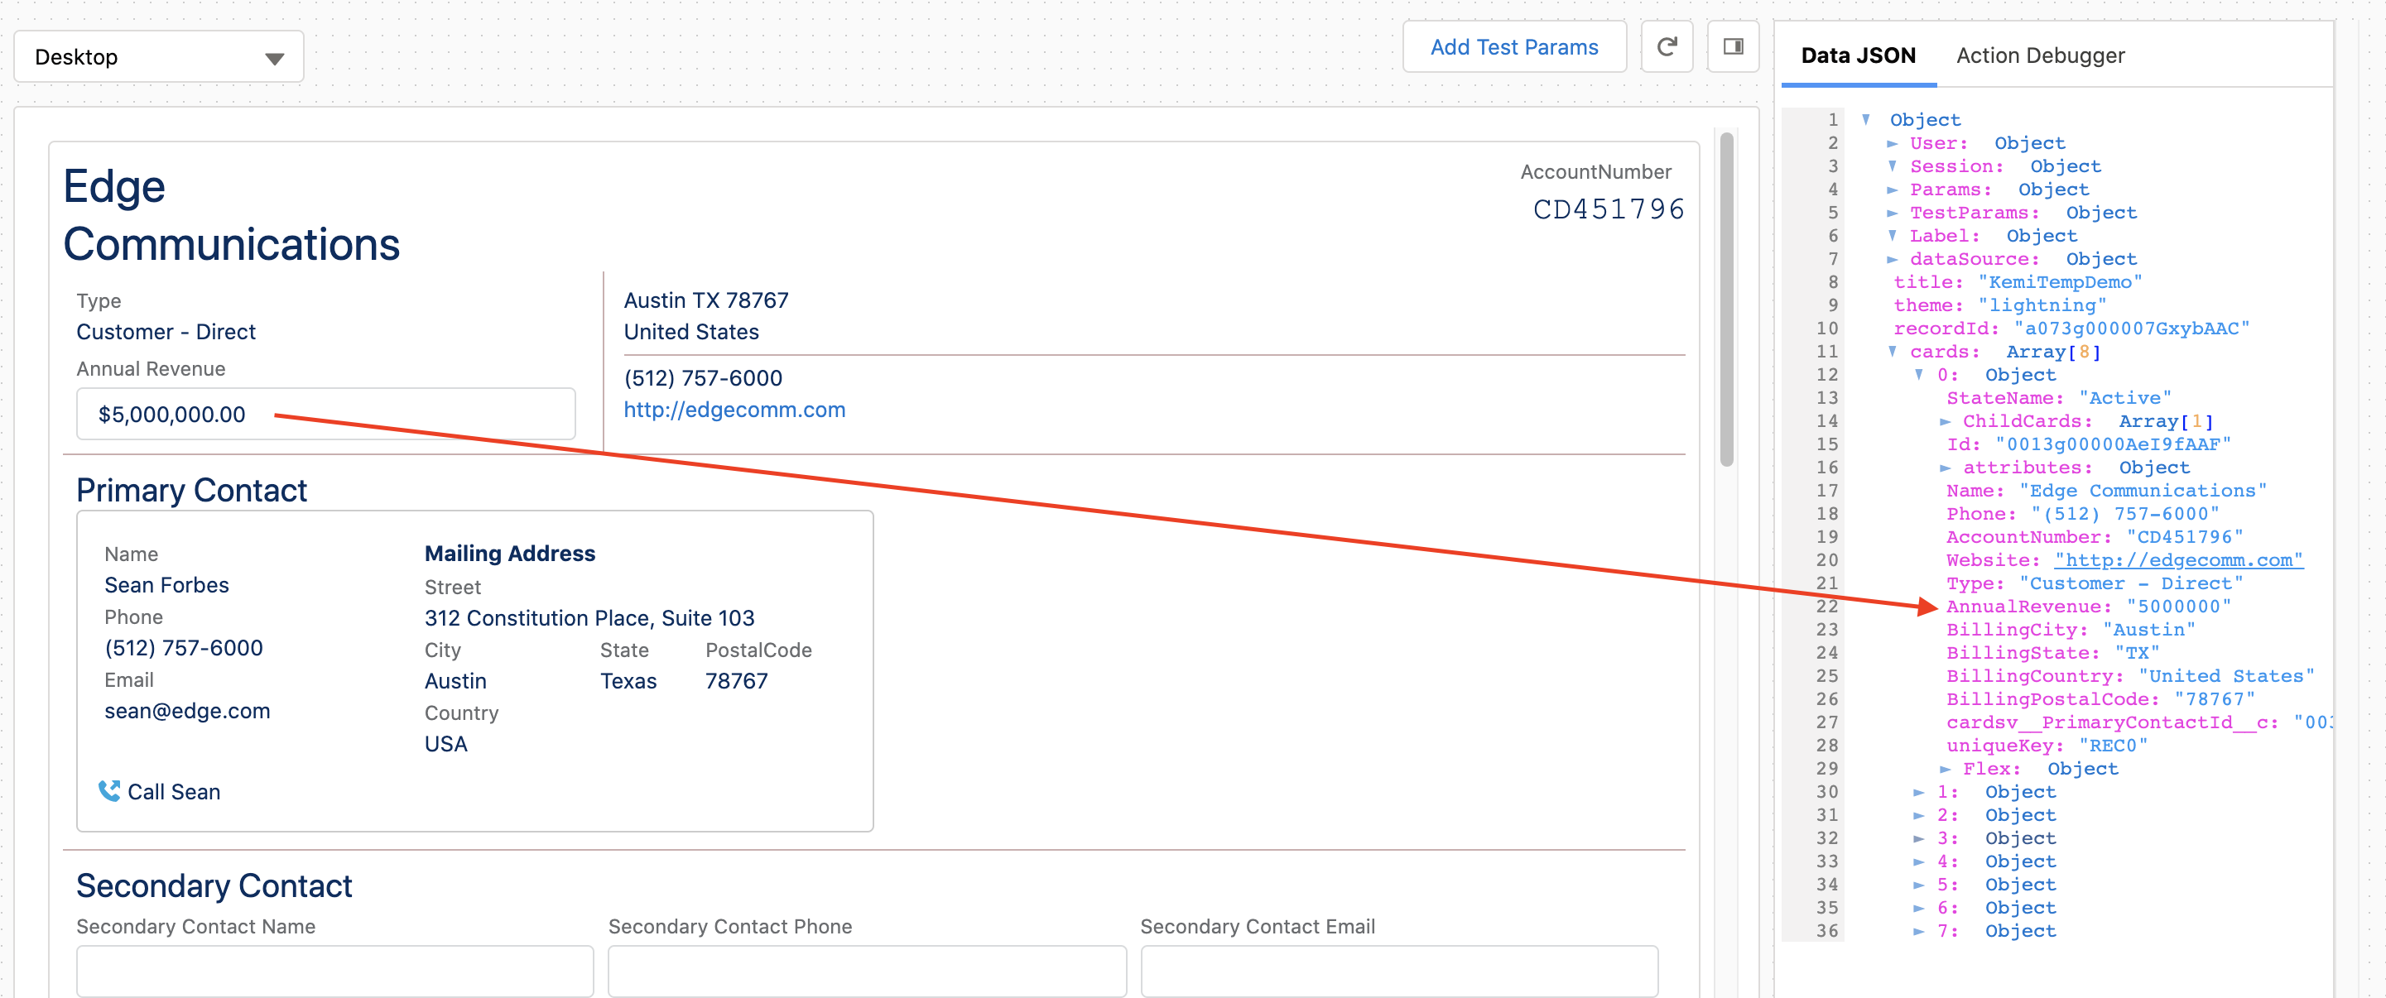
Task: Click the BillingCity "Austin" JSON line
Action: click(x=2070, y=630)
